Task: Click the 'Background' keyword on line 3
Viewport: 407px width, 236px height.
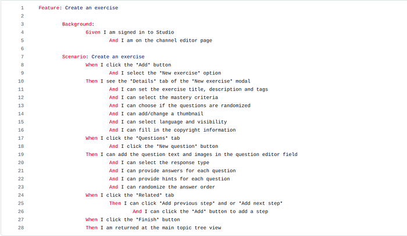Action: pos(77,24)
